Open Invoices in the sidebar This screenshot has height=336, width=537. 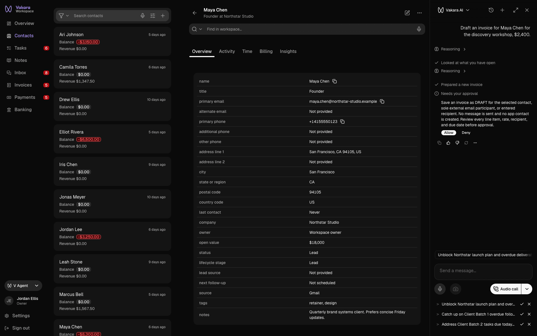point(23,85)
